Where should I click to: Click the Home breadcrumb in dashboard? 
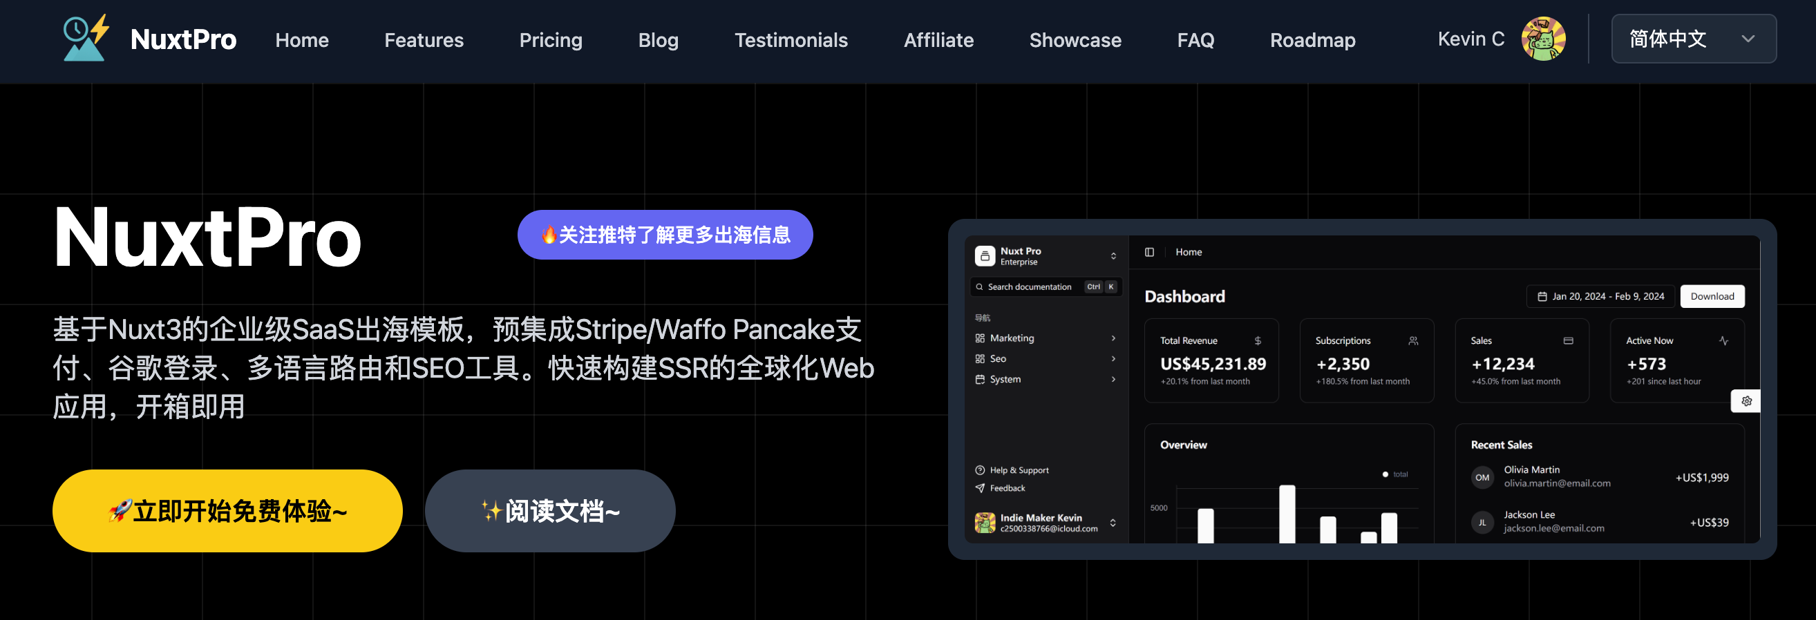(1189, 252)
